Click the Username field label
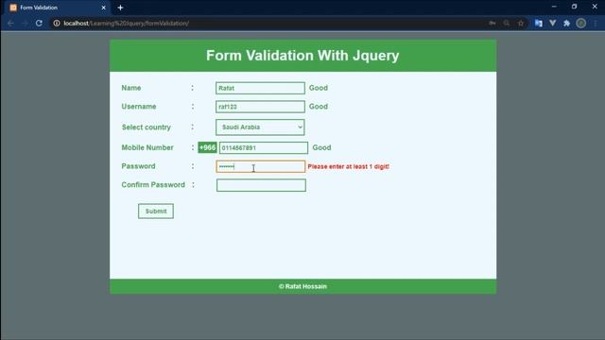Image resolution: width=605 pixels, height=340 pixels. point(139,107)
